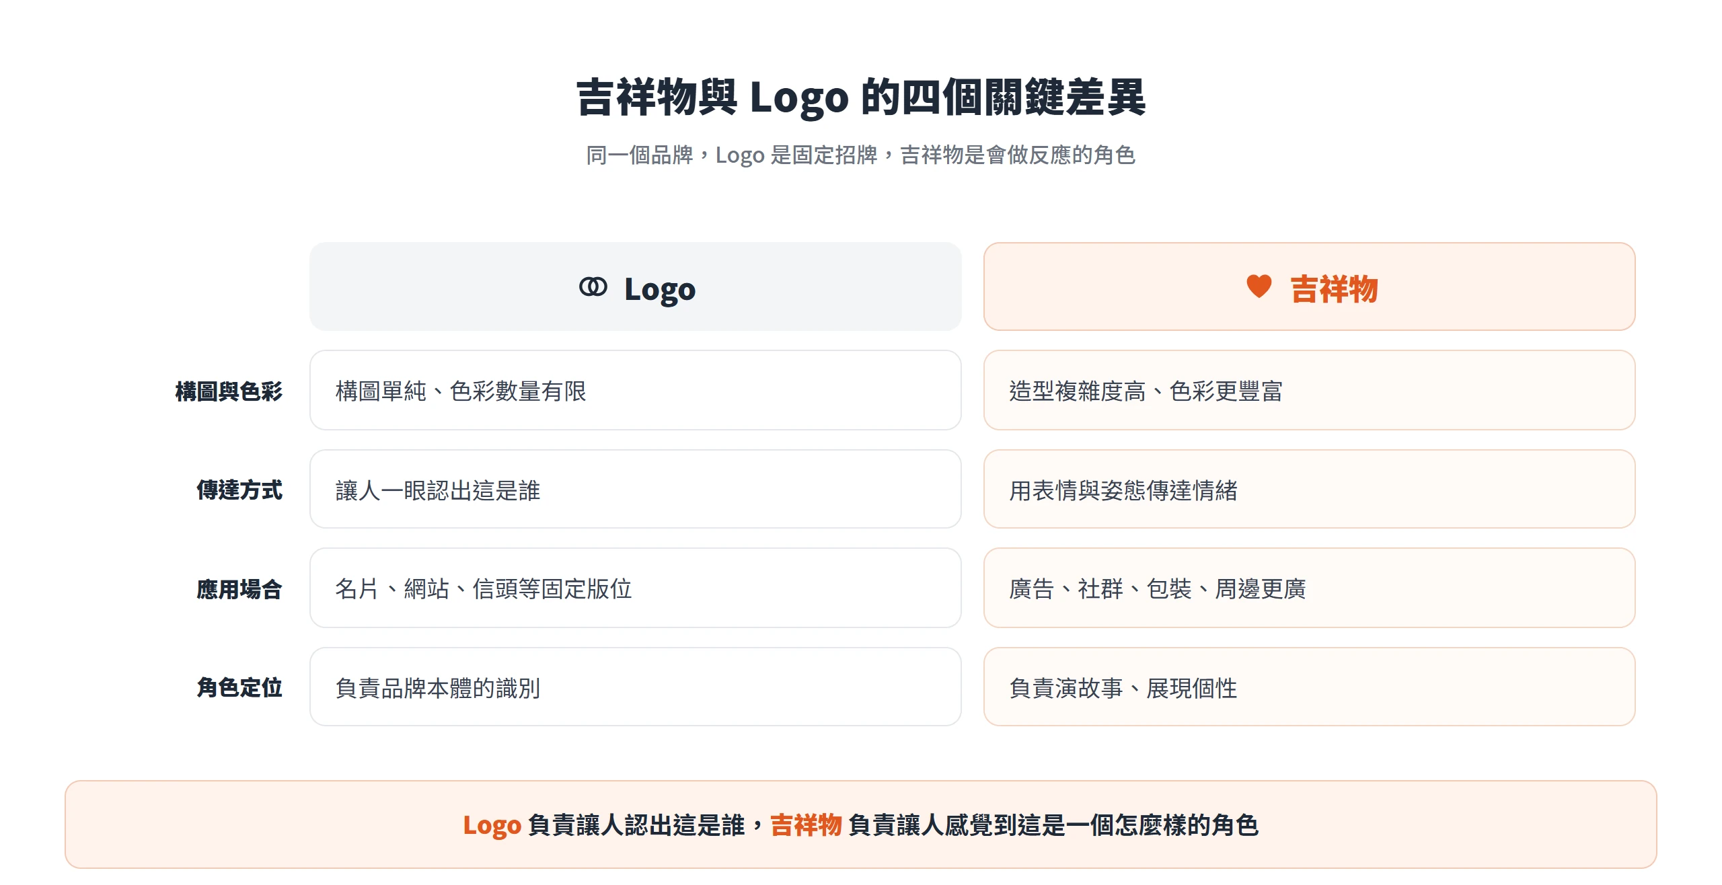Click the orange 吉祥物 in bottom summary
The width and height of the screenshot is (1722, 885).
[806, 824]
